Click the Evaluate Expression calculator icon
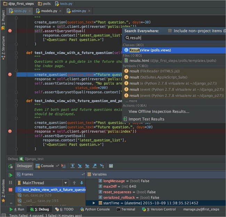This screenshot has height=217, width=226. (x=111, y=166)
